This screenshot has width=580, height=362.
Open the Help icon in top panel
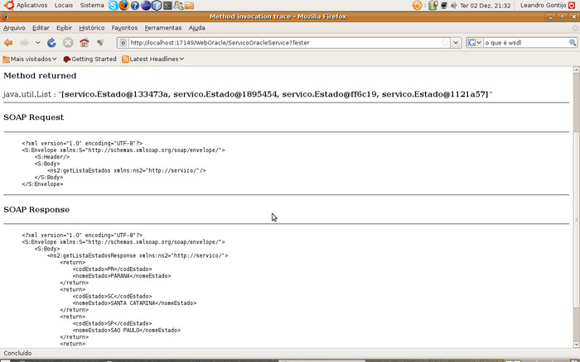135,6
